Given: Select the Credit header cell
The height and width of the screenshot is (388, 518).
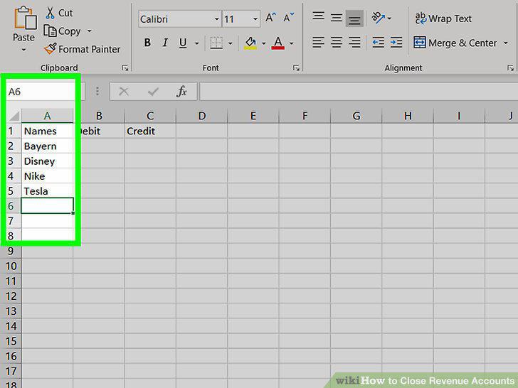Looking at the screenshot, I should [150, 131].
